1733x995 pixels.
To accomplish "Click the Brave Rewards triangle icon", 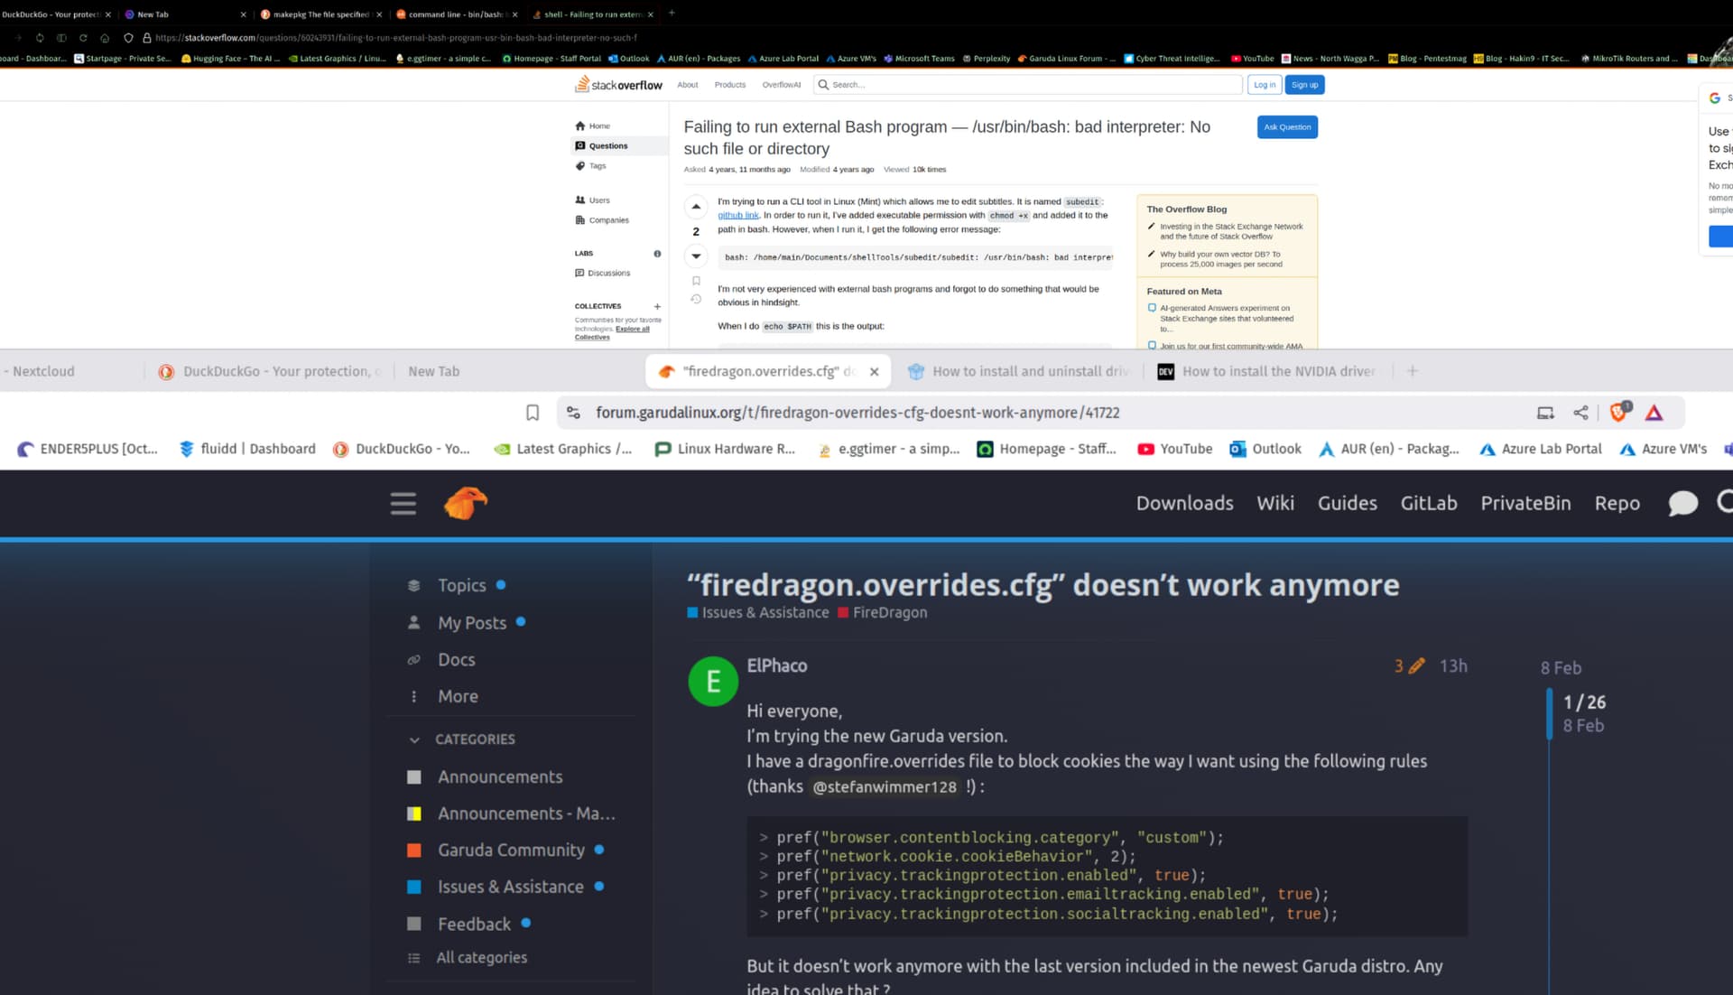I will pos(1654,413).
